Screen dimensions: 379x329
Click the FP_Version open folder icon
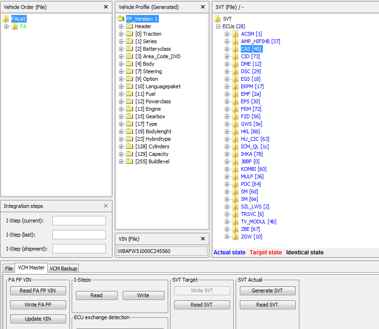120,18
